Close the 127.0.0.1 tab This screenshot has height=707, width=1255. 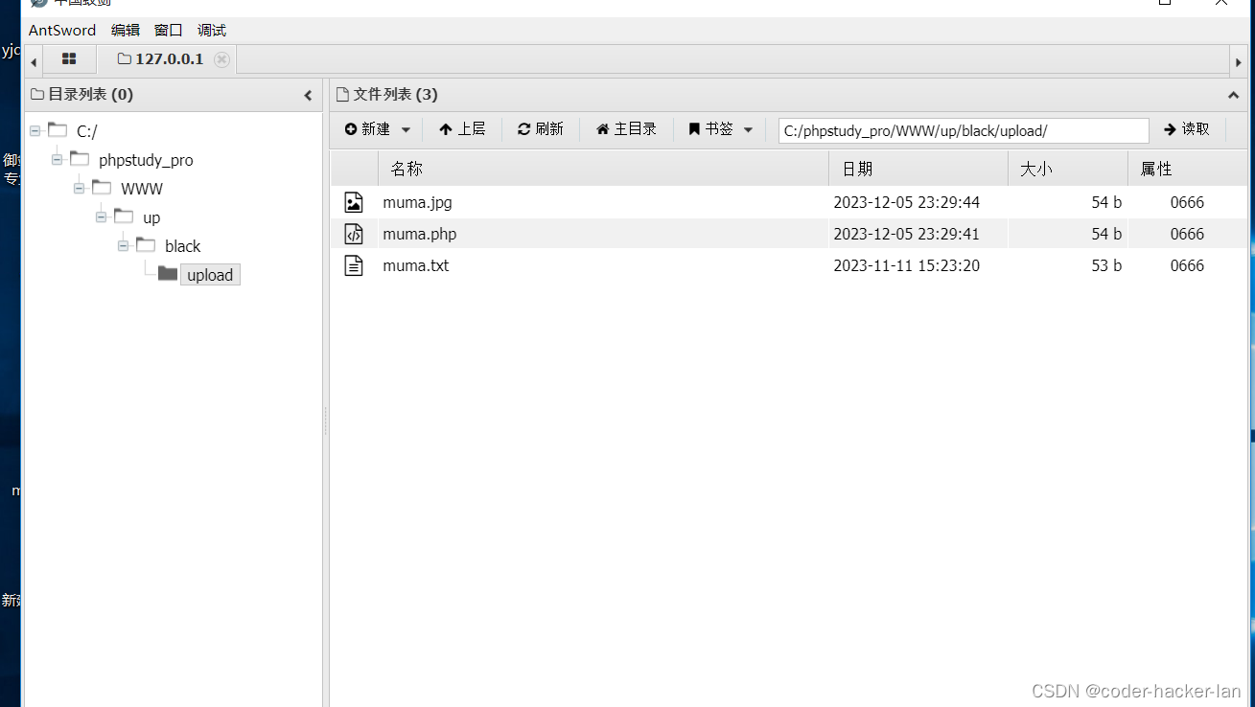[221, 59]
